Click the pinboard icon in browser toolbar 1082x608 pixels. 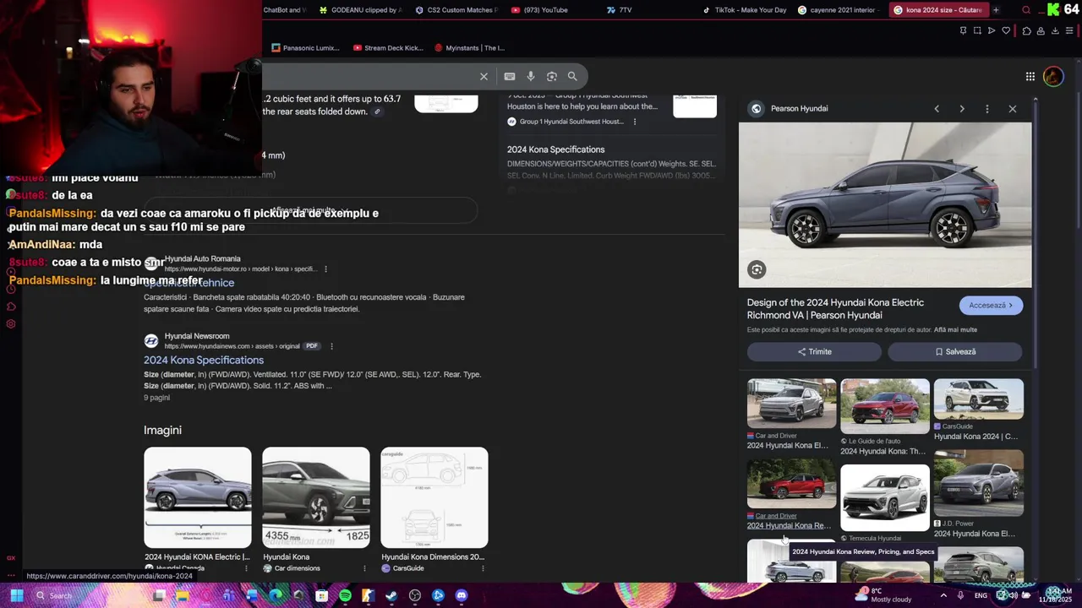[x=963, y=31]
